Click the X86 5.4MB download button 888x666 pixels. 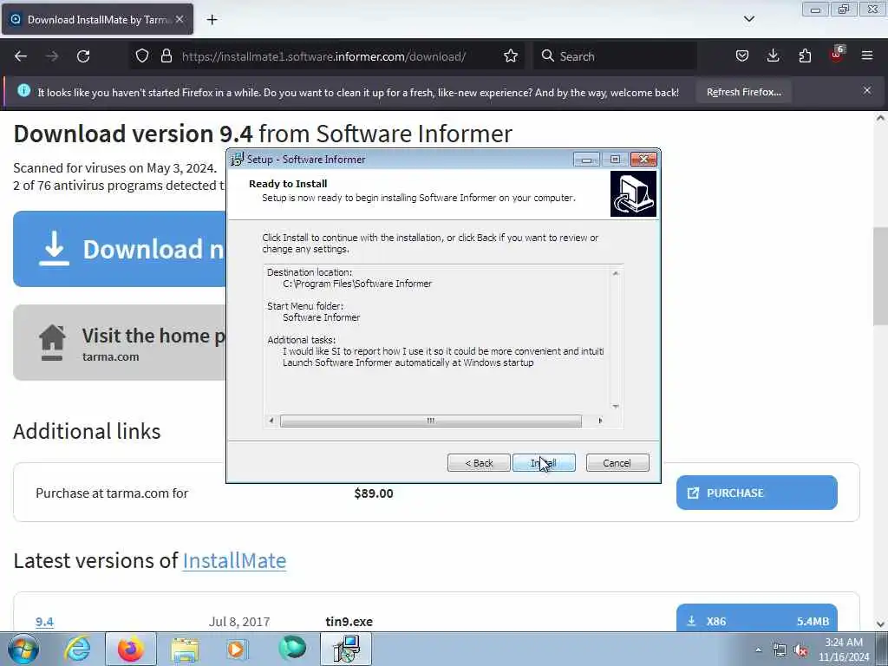(x=756, y=619)
